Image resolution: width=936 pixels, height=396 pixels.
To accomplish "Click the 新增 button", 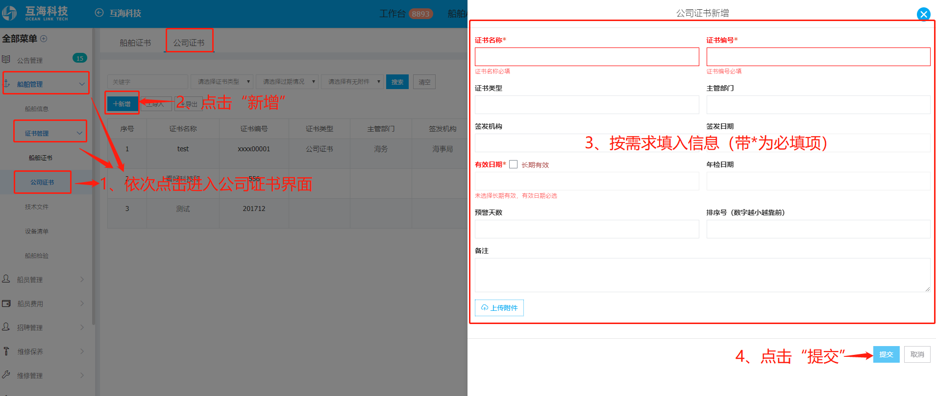I will click(x=122, y=104).
